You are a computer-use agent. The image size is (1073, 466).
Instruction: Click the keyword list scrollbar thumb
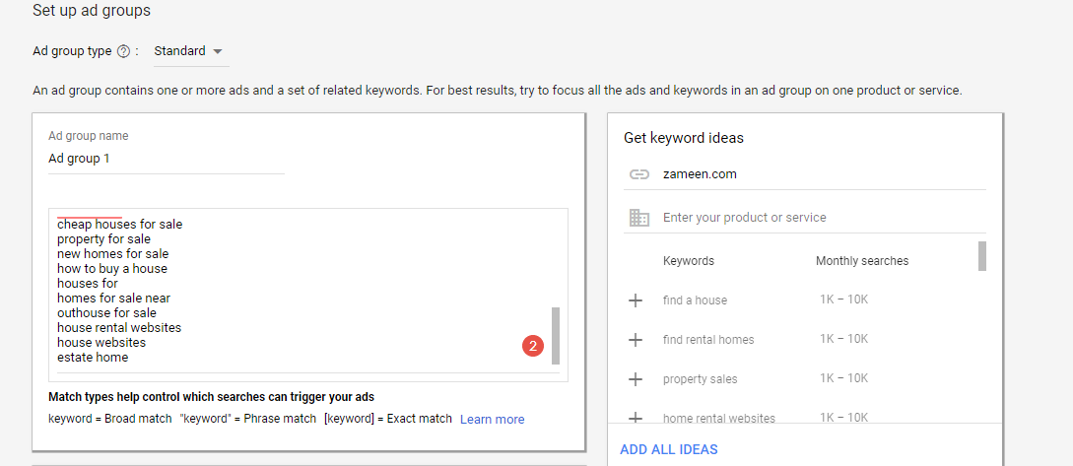click(555, 335)
